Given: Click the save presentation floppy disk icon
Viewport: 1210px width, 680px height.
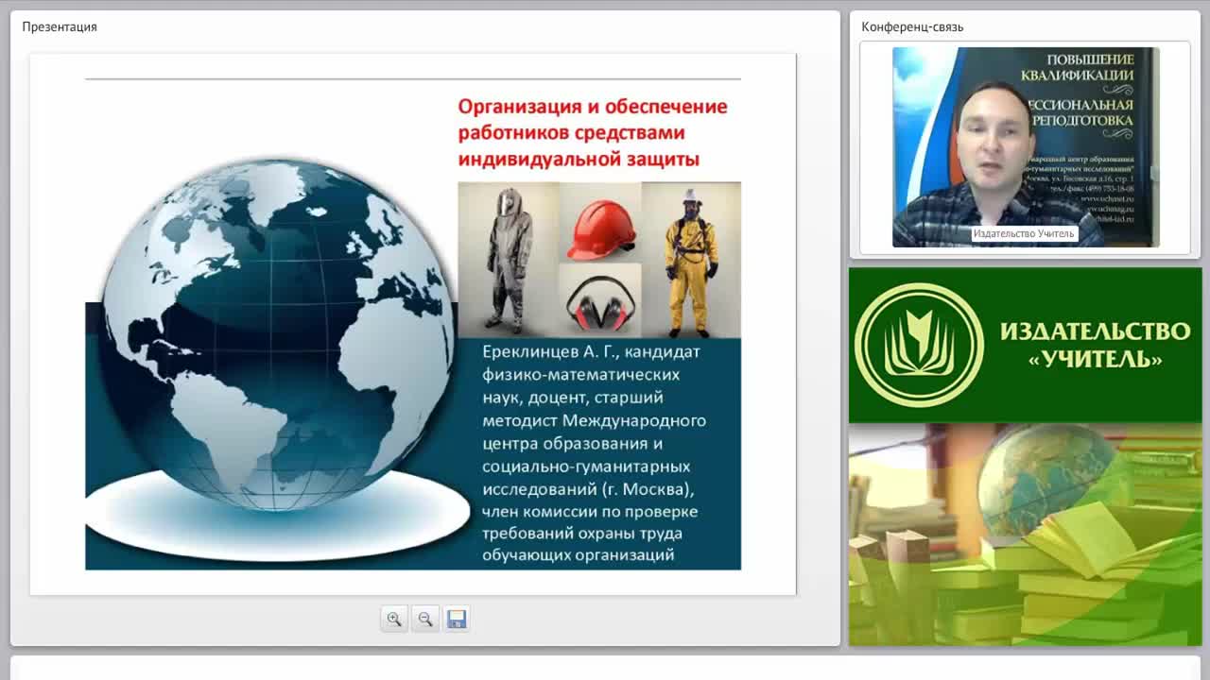Looking at the screenshot, I should [457, 619].
